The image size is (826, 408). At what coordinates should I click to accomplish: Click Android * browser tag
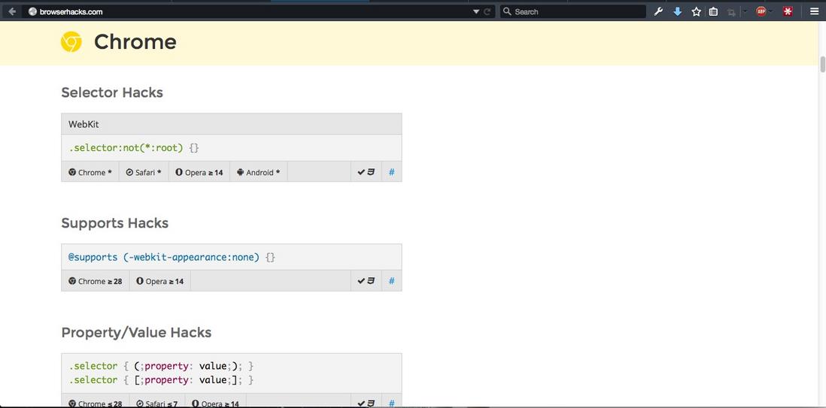[x=259, y=172]
